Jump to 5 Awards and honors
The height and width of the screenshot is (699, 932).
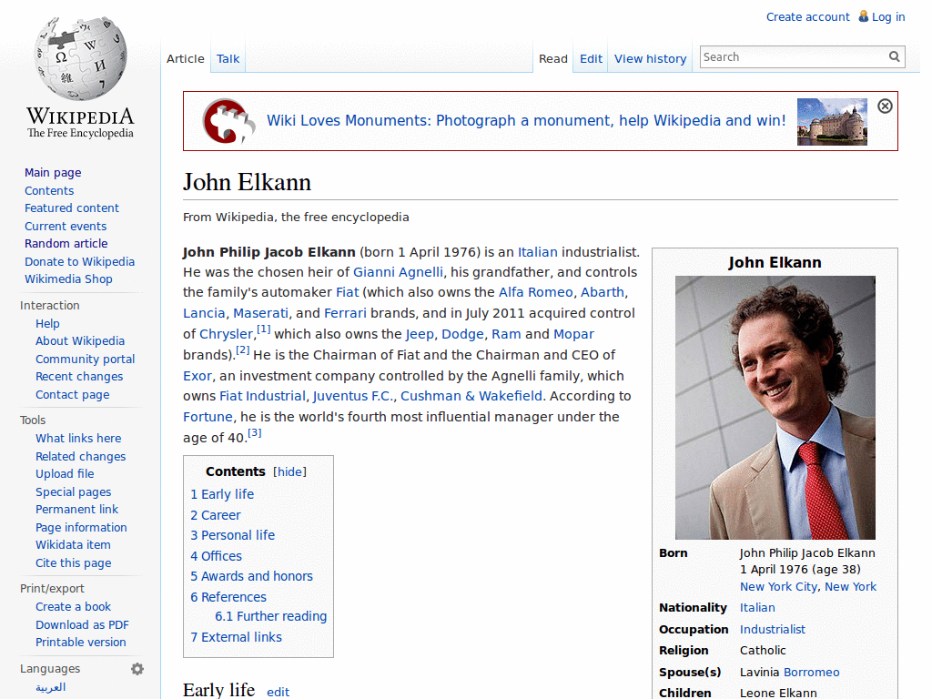tap(251, 576)
